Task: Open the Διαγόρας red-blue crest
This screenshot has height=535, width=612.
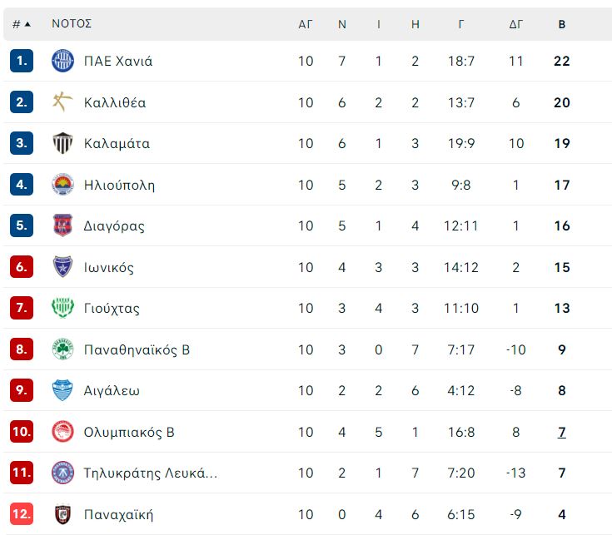Action: pyautogui.click(x=62, y=225)
